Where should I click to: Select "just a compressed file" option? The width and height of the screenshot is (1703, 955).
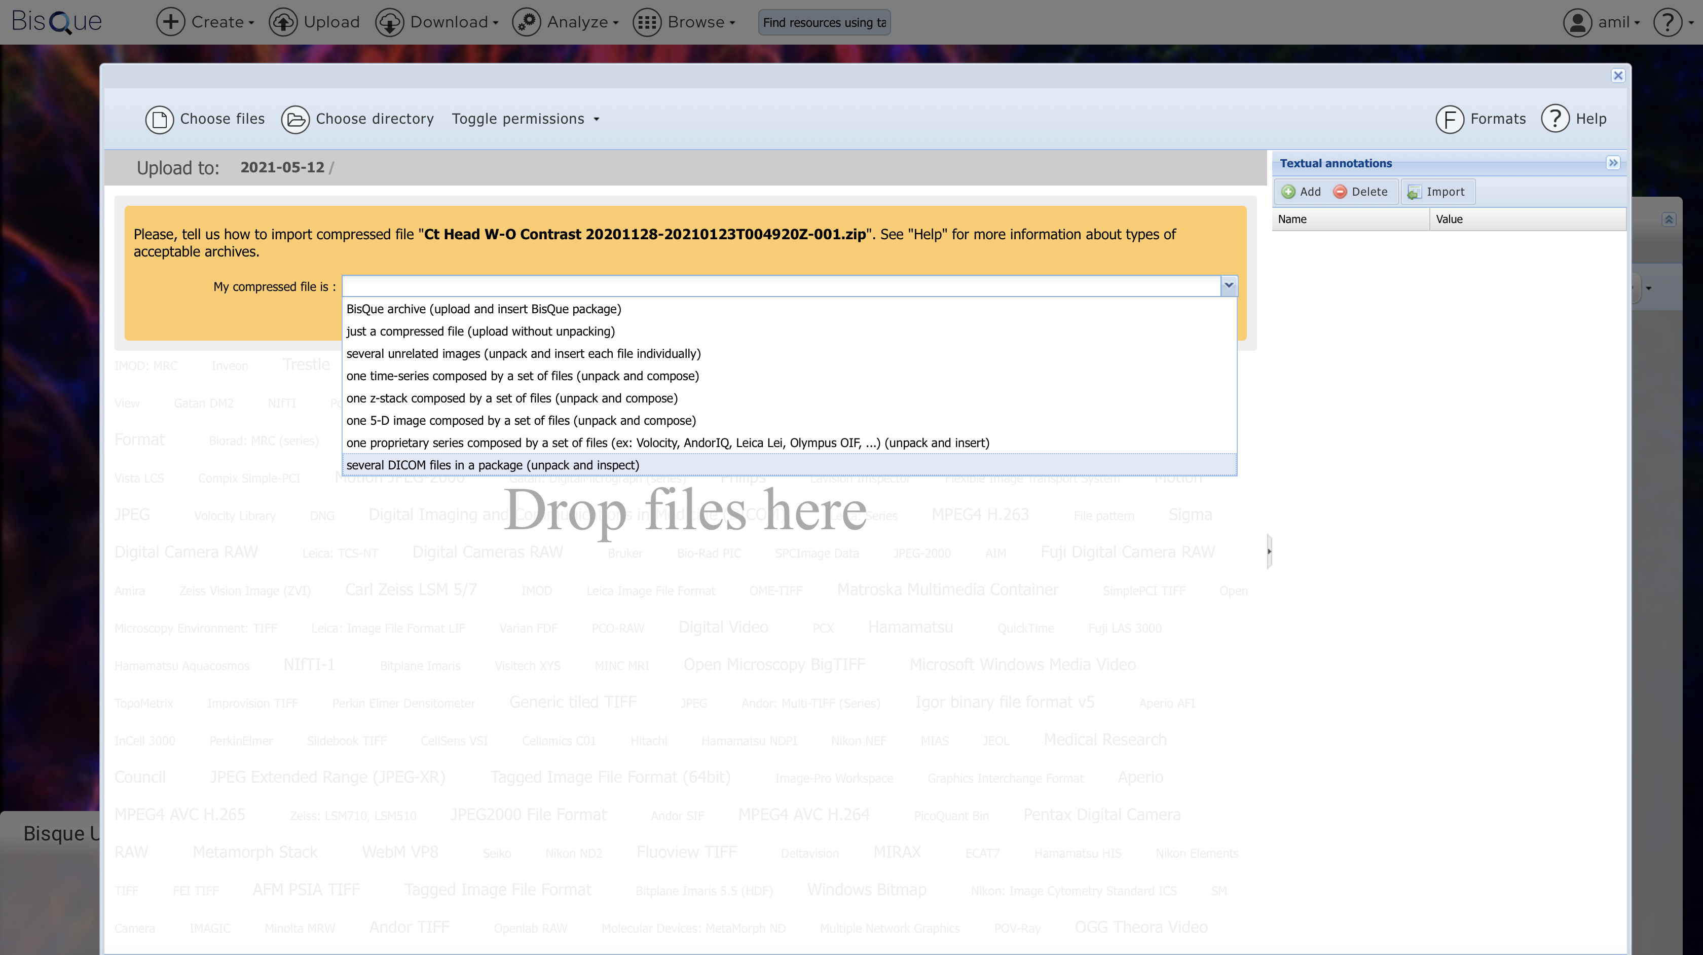coord(480,332)
